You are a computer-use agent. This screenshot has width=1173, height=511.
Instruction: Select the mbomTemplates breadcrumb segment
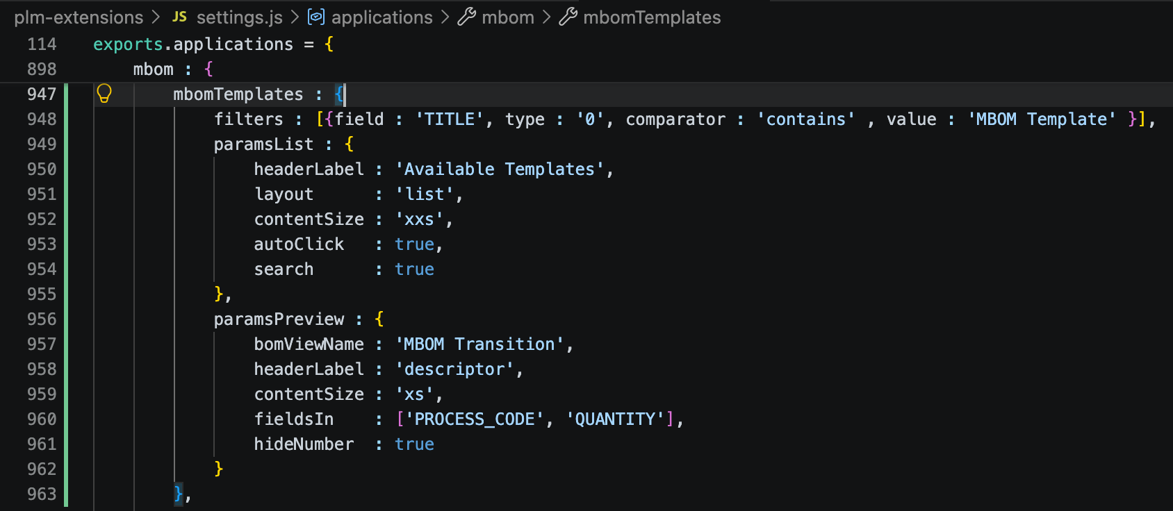point(652,17)
